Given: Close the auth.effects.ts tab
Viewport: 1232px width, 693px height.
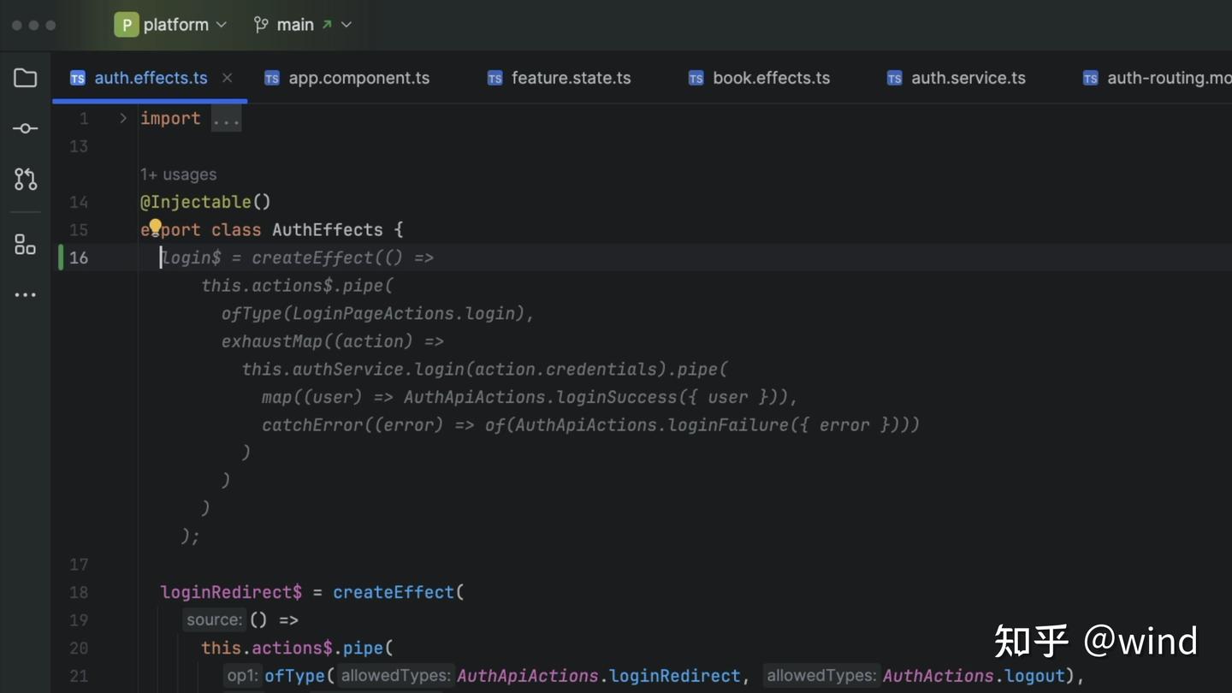Looking at the screenshot, I should pos(227,78).
